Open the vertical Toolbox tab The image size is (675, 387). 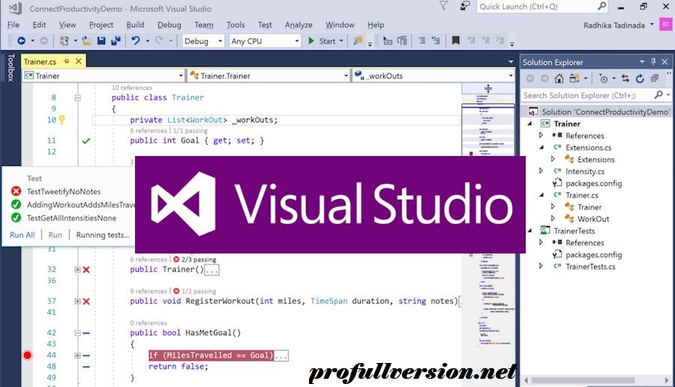pos(10,67)
